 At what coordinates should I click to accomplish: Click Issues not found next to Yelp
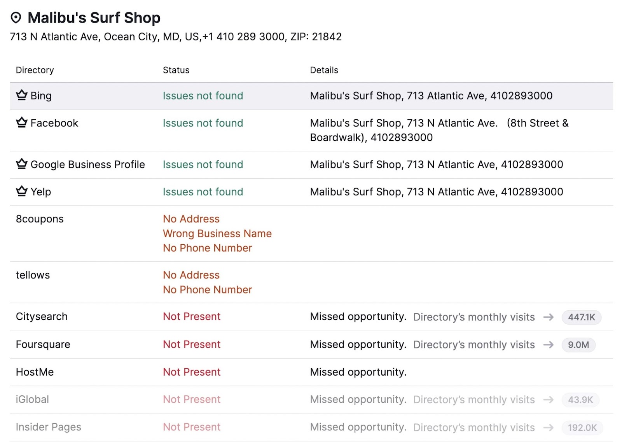203,191
